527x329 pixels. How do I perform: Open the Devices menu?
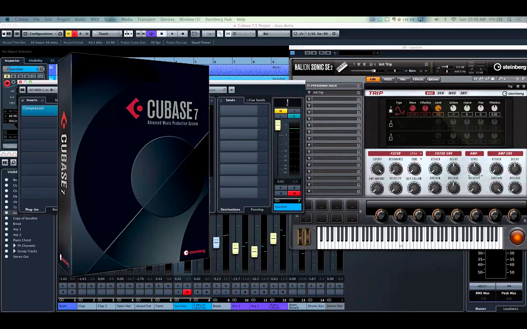[x=167, y=19]
